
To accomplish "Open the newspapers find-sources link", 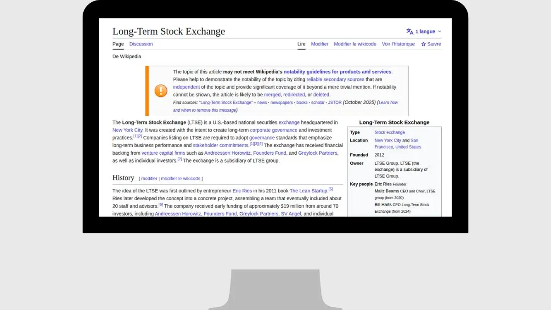I will point(281,102).
